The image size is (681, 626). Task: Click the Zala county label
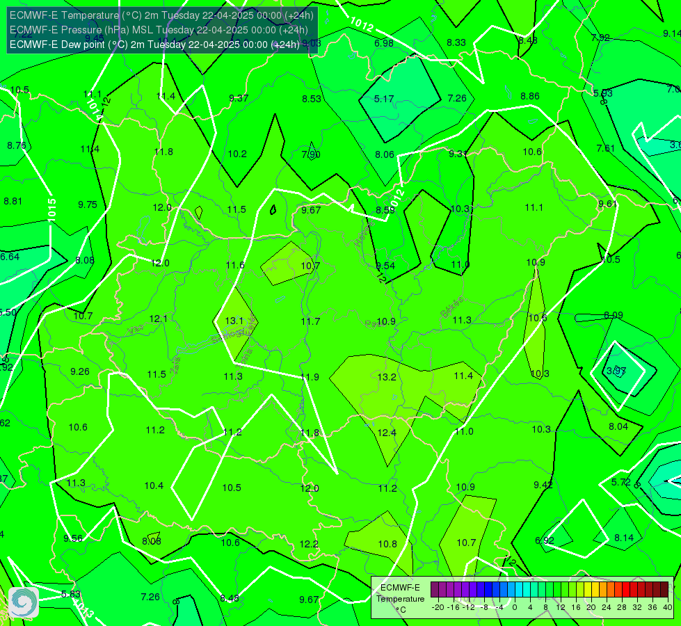coord(175,367)
